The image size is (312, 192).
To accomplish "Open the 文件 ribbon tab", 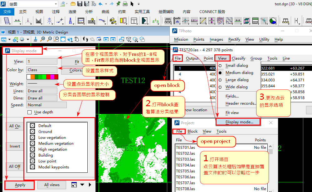I will click(7, 12).
